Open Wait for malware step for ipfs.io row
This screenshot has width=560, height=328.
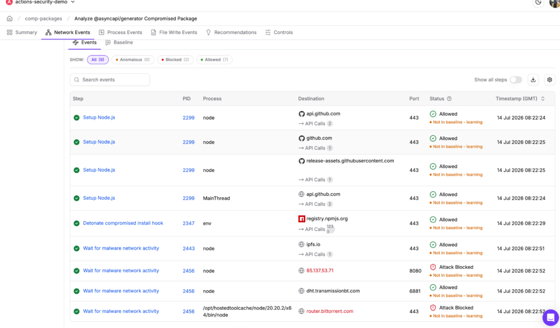click(x=121, y=248)
